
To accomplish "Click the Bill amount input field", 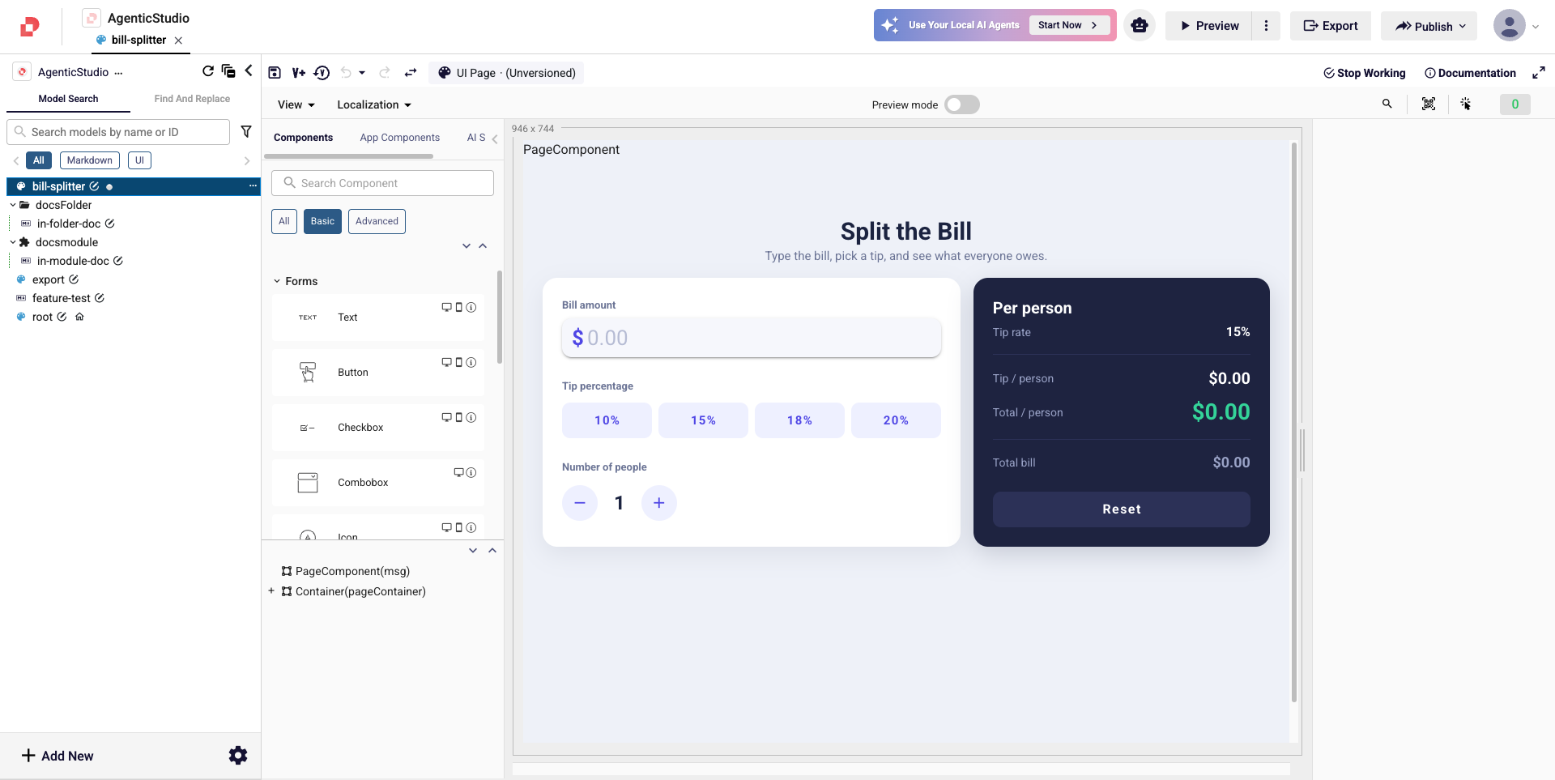I will point(752,337).
